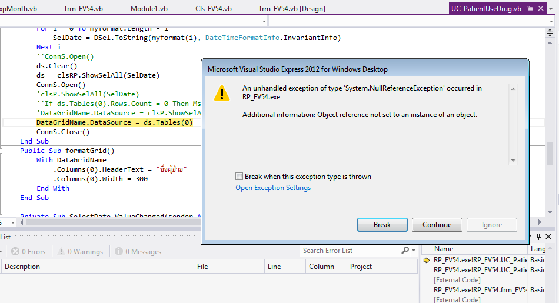Click the warning icon in exception dialog
The height and width of the screenshot is (303, 559).
point(222,93)
